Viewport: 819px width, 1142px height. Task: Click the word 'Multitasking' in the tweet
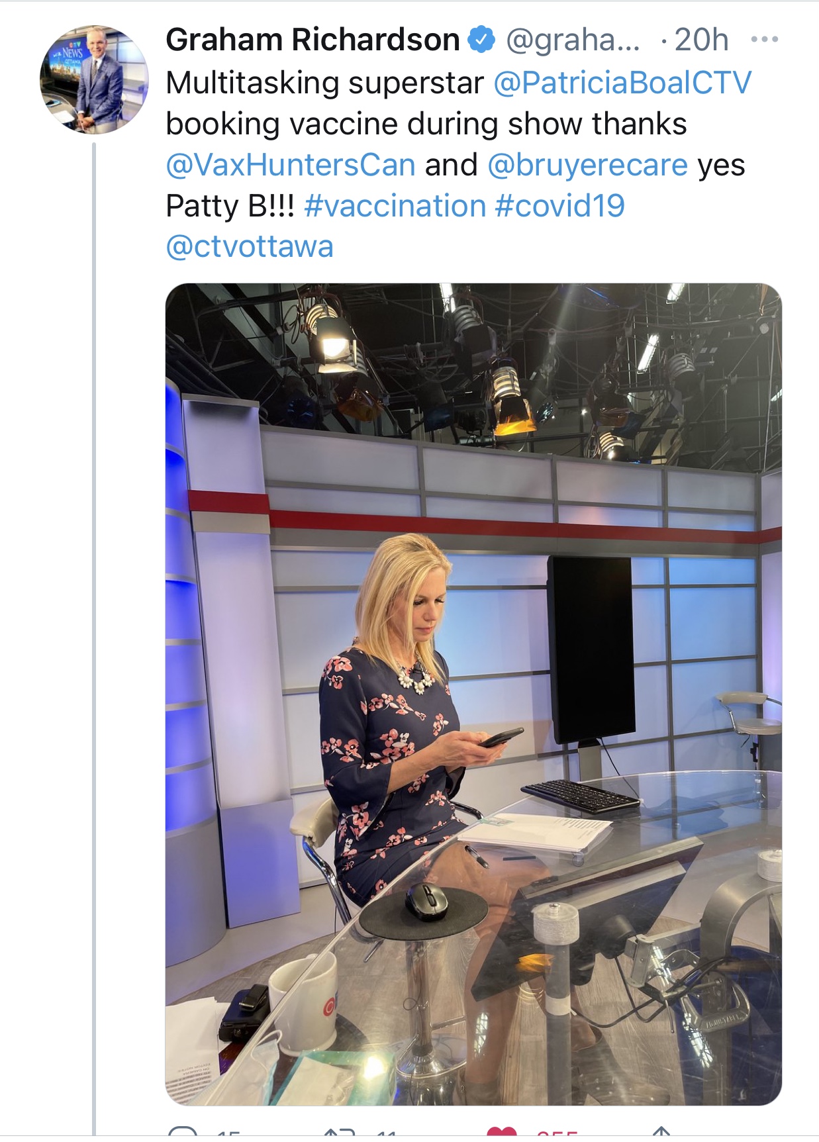[253, 83]
